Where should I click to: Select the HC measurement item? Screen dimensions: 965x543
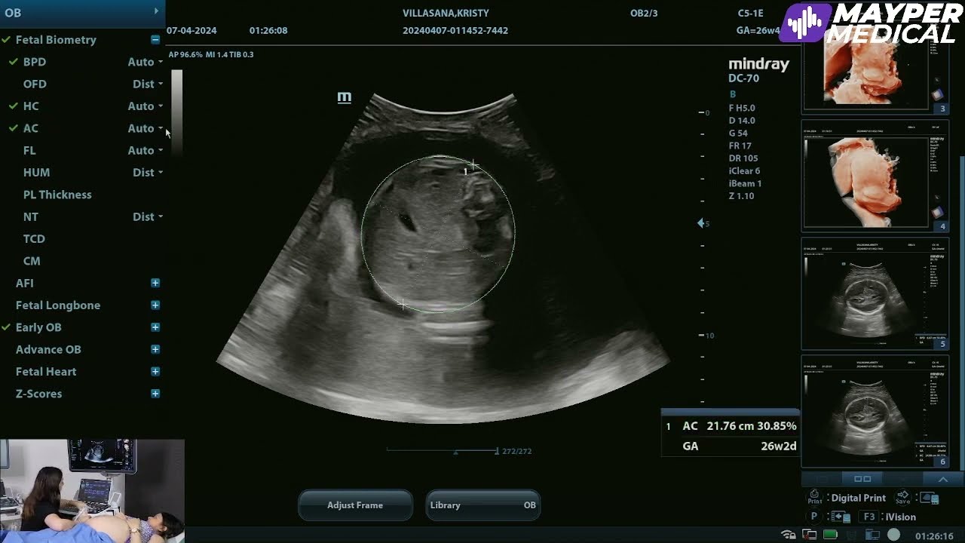click(31, 106)
